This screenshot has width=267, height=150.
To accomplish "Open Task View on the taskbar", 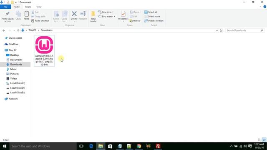I will click(81, 146).
